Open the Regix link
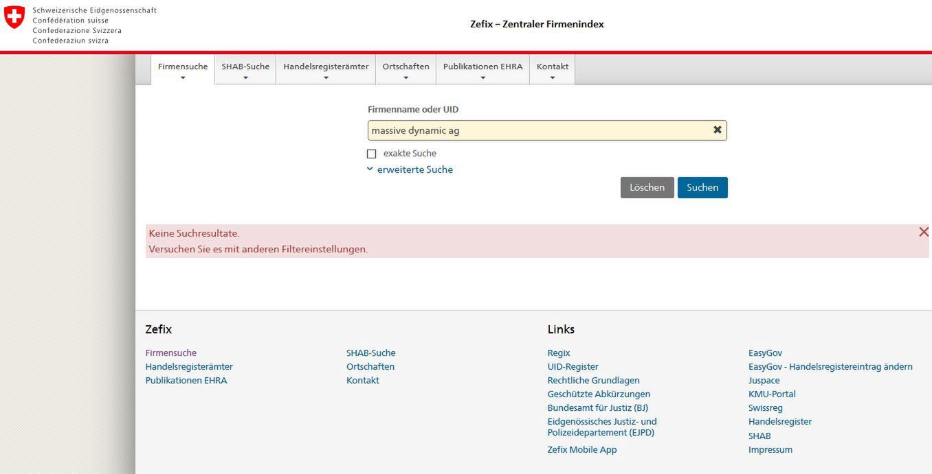Viewport: 932px width, 474px height. click(x=559, y=353)
